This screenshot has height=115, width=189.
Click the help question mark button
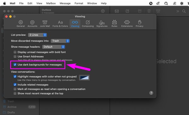pos(151,93)
